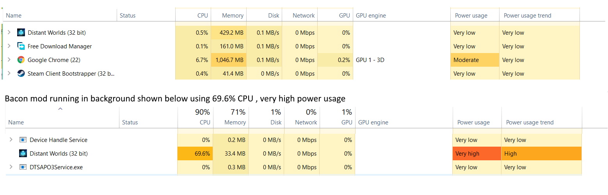
Task: Click the Device Handle Service icon
Action: (x=23, y=140)
